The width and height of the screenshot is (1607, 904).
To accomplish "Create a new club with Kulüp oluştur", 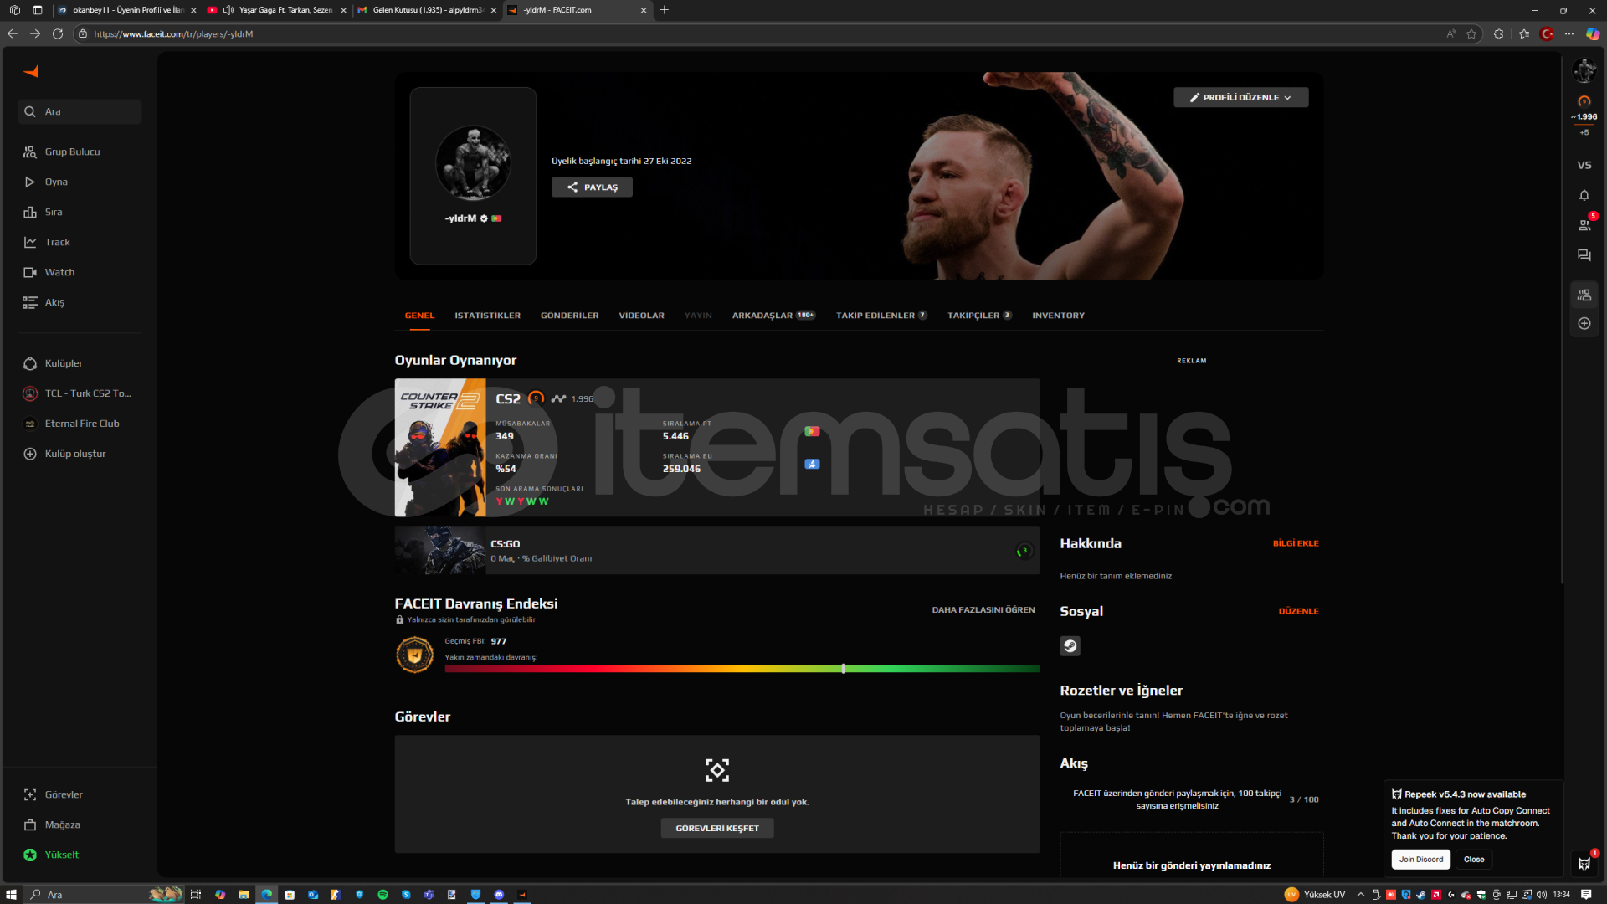I will (75, 454).
